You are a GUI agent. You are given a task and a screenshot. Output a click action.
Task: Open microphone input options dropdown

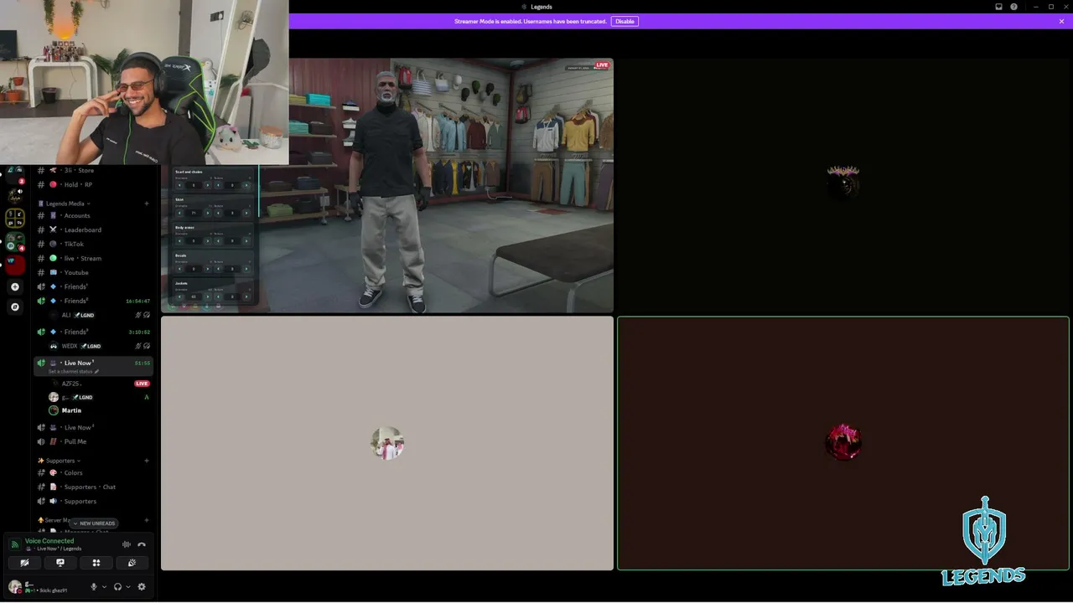click(x=104, y=587)
